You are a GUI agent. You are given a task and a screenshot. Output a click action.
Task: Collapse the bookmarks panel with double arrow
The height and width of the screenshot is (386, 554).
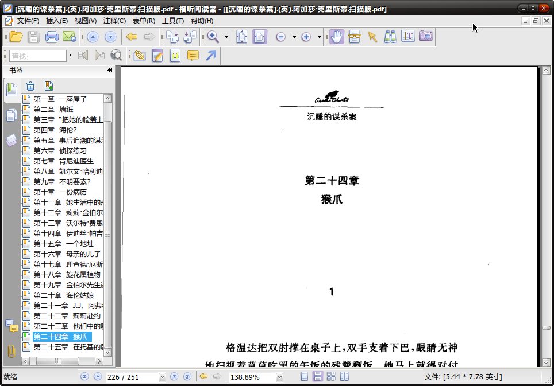110,71
